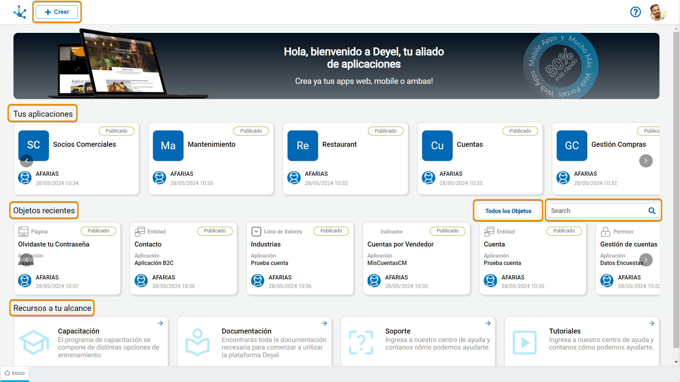Show previous applications with left arrow

click(27, 161)
